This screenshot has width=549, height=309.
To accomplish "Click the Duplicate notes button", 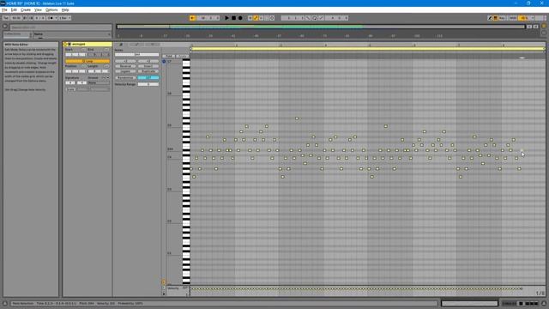I will click(x=148, y=71).
